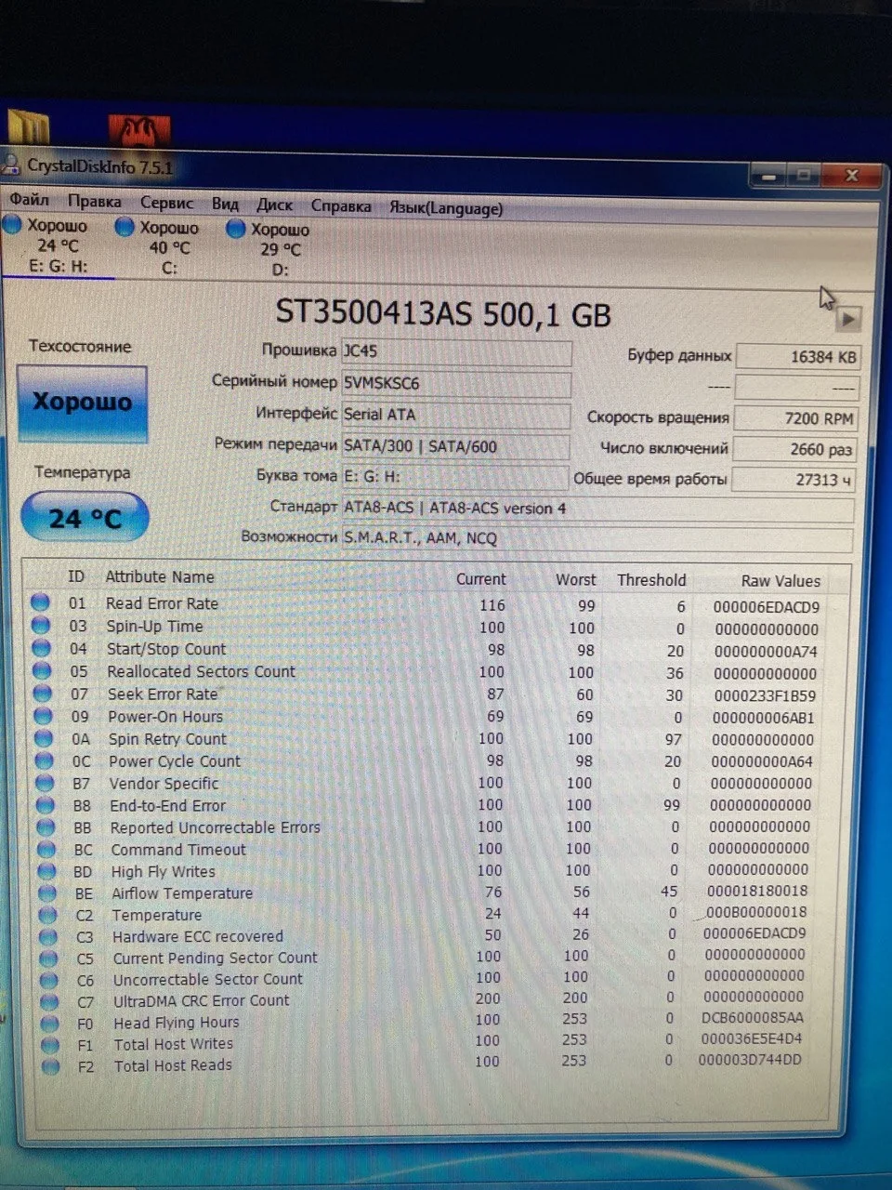Click the status icon for Seek Error Rate
892x1190 pixels.
[43, 693]
